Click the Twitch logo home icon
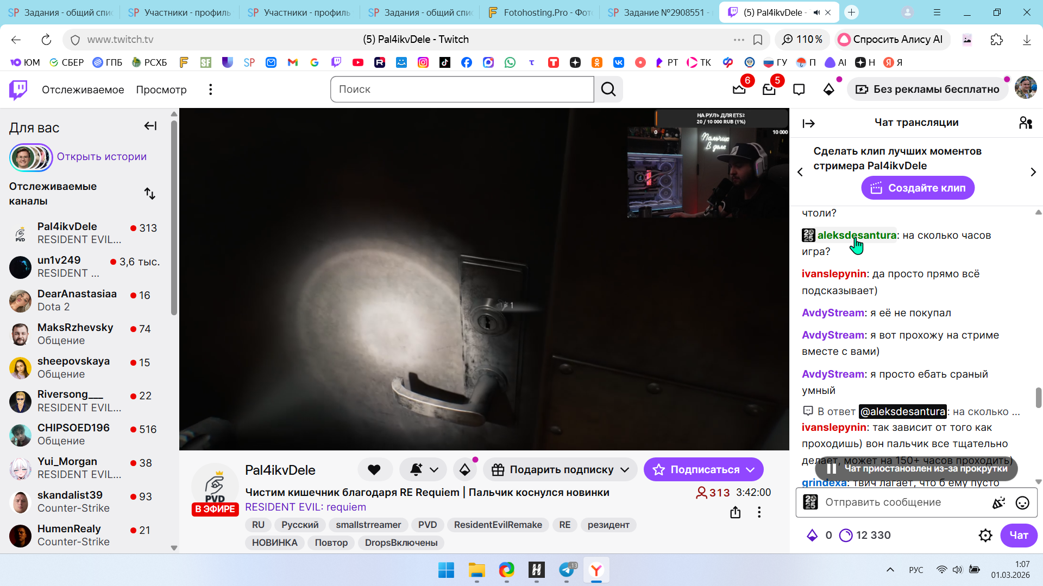This screenshot has width=1043, height=586. [18, 90]
